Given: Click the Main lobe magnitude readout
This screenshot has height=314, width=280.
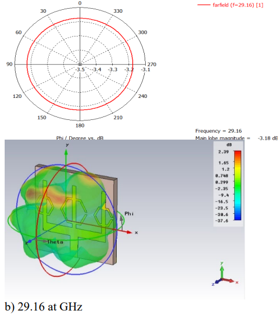Looking at the screenshot, I should click(236, 138).
